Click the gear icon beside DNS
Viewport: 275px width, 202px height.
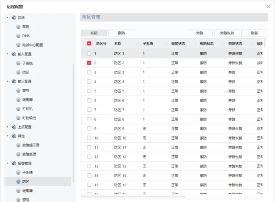(18, 36)
